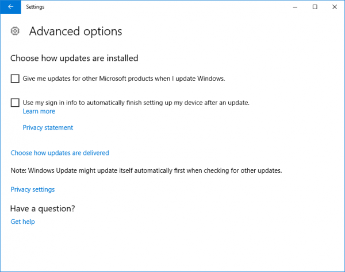The image size is (345, 272).
Task: Click the Have a question? heading
Action: (43, 208)
